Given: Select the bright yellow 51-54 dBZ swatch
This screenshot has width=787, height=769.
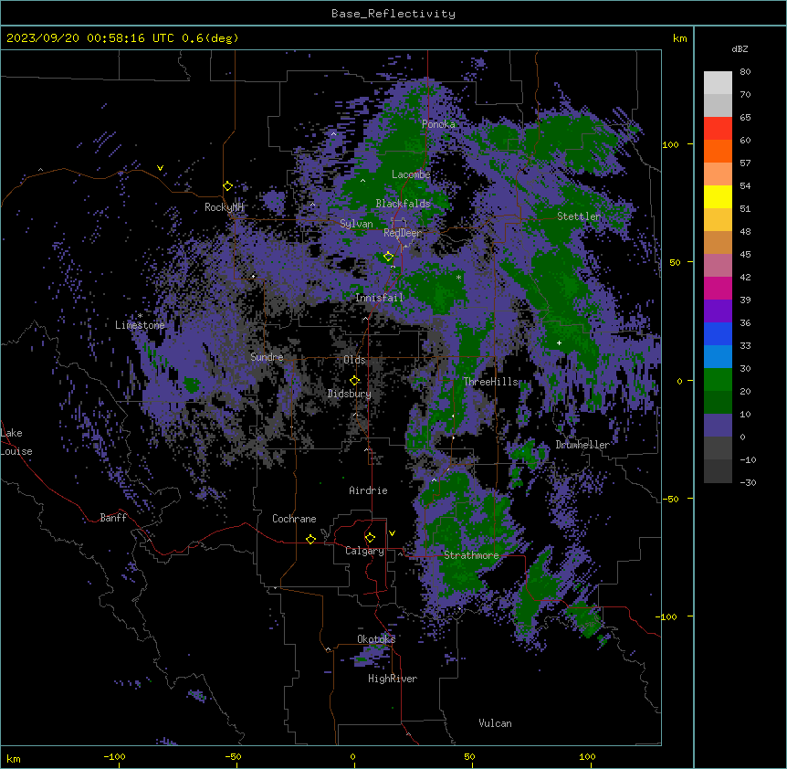Looking at the screenshot, I should coord(718,196).
